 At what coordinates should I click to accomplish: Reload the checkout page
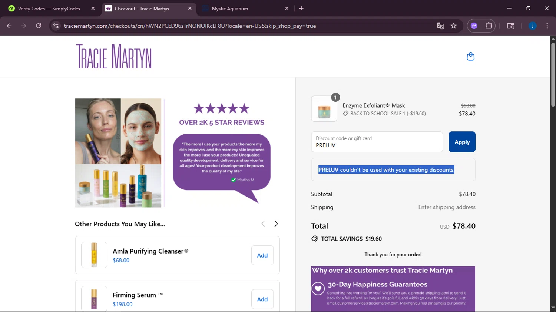(39, 26)
